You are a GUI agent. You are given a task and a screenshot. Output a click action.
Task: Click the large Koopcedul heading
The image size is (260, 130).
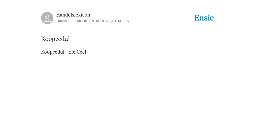click(x=55, y=39)
